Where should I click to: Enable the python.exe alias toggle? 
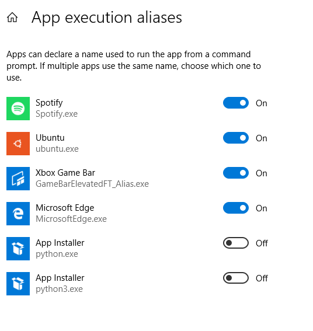(236, 243)
